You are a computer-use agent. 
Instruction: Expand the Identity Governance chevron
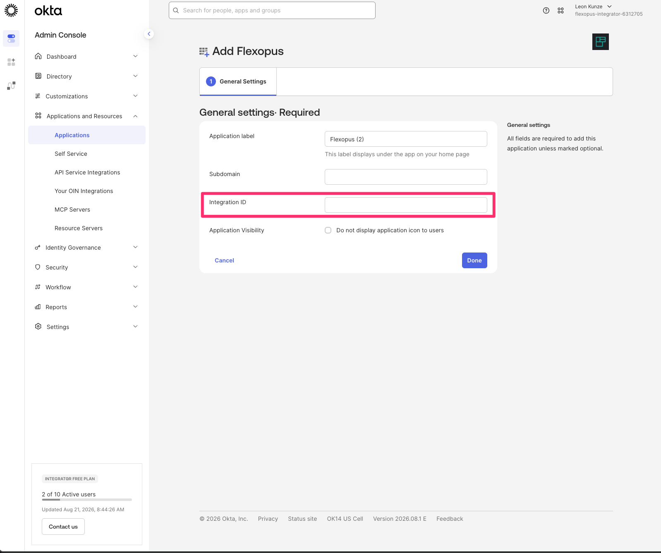coord(135,247)
